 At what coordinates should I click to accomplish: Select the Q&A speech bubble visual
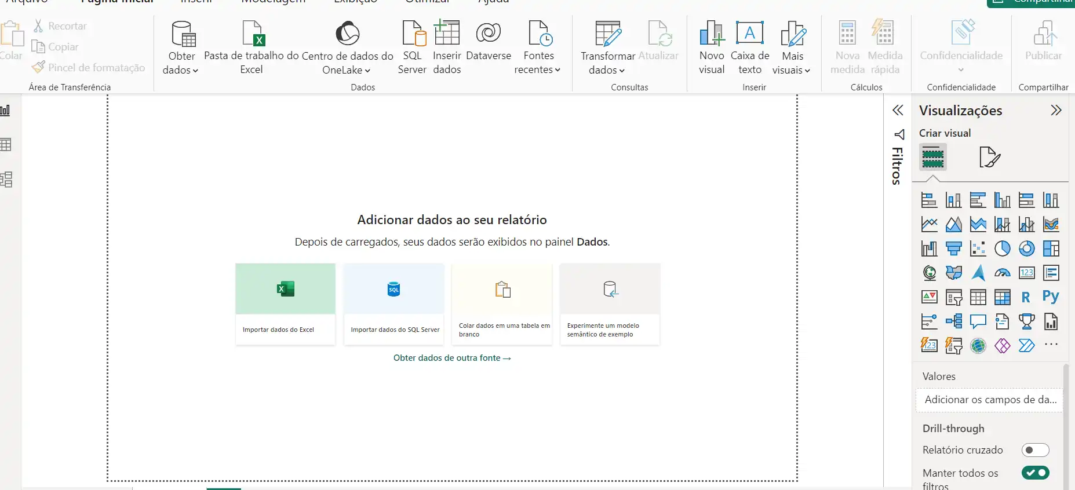pos(978,321)
